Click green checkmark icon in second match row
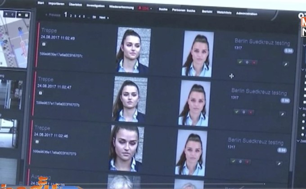The image size is (306, 189). pyautogui.click(x=236, y=111)
